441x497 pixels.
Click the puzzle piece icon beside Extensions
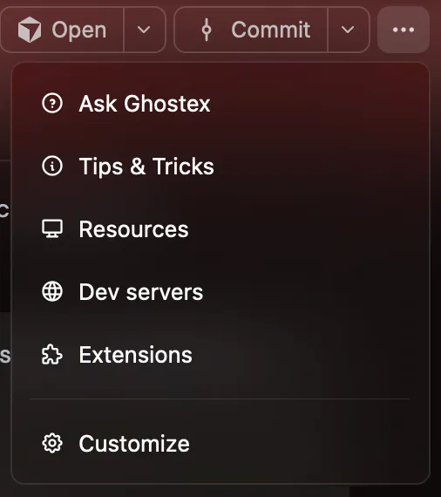[52, 355]
